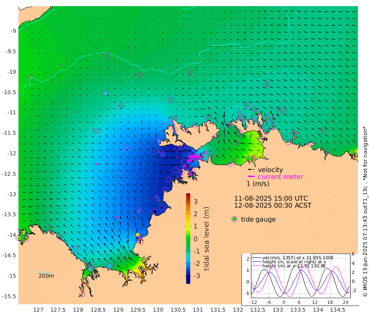Click the longitude axis label '130'
The width and height of the screenshot is (369, 317).
158,310
